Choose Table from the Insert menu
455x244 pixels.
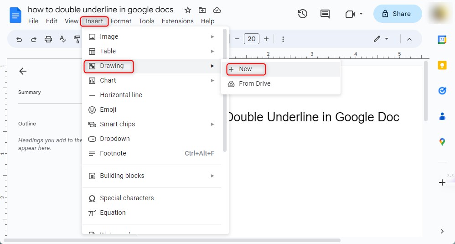152,52
